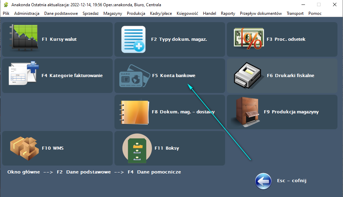Click F4 Dane pomocnicze in the breadcrumb

pyautogui.click(x=154, y=172)
